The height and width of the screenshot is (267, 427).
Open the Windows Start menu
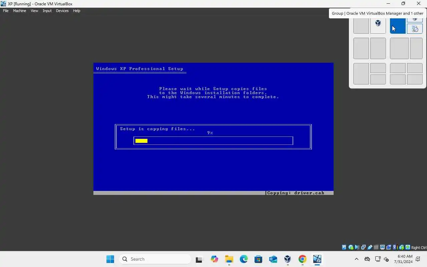point(110,259)
